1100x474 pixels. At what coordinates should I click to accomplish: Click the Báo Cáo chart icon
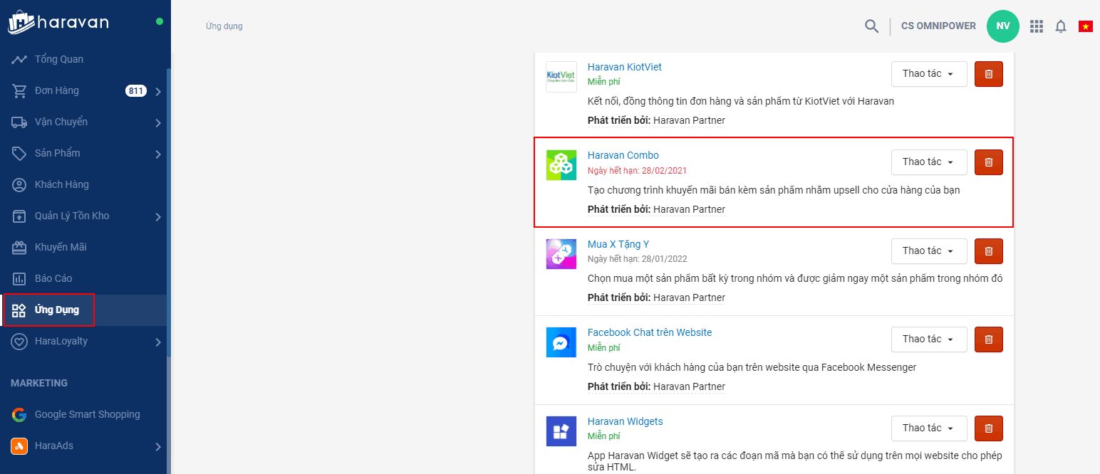pyautogui.click(x=19, y=278)
